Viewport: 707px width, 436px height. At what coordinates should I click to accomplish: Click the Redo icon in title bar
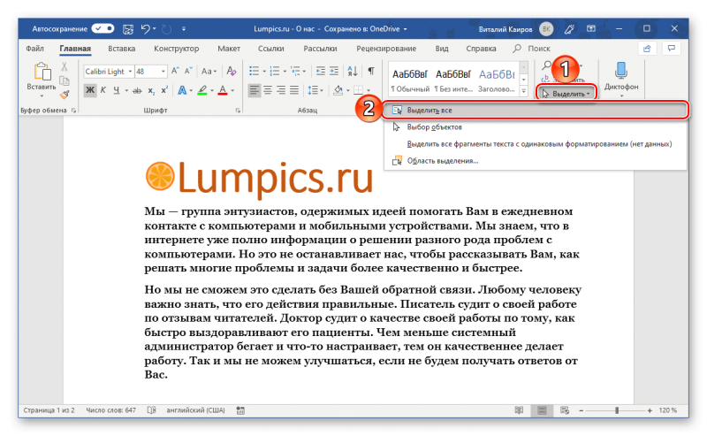coord(166,29)
